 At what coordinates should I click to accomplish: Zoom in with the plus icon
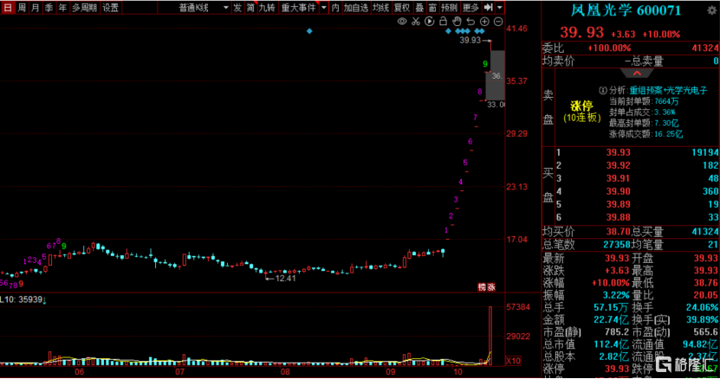point(484,22)
